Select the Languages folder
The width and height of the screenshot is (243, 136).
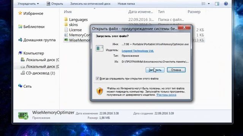78,20
